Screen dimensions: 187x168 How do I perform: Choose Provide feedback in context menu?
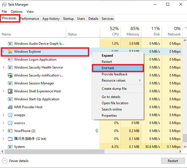(x=118, y=74)
